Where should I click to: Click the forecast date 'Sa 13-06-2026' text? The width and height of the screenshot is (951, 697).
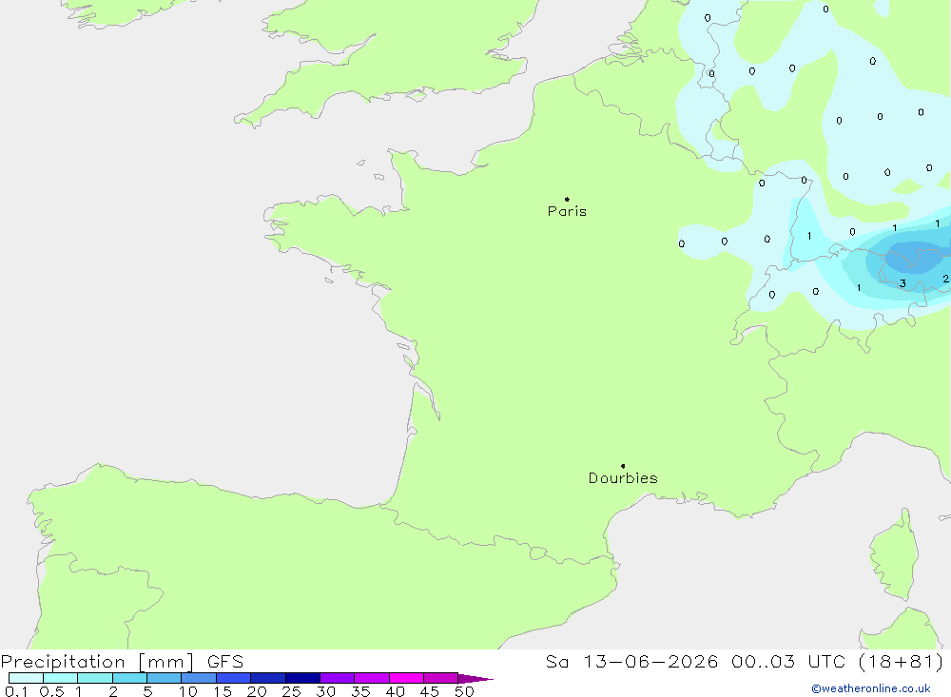point(631,662)
